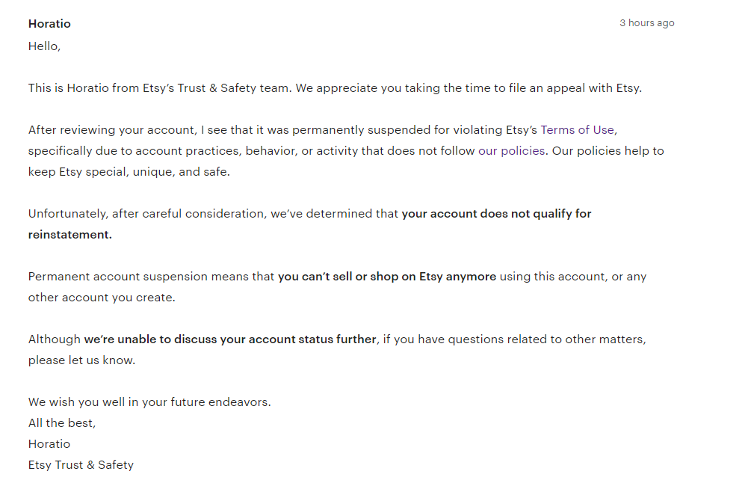Screen dimensions: 745x492
Task: Click 'We wish you well in your future endeavors.'
Action: click(149, 402)
